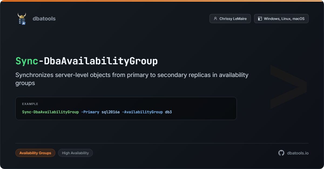The width and height of the screenshot is (324, 169).
Task: Click the window icon beside Windows, Linux, macOS
Action: click(x=260, y=19)
